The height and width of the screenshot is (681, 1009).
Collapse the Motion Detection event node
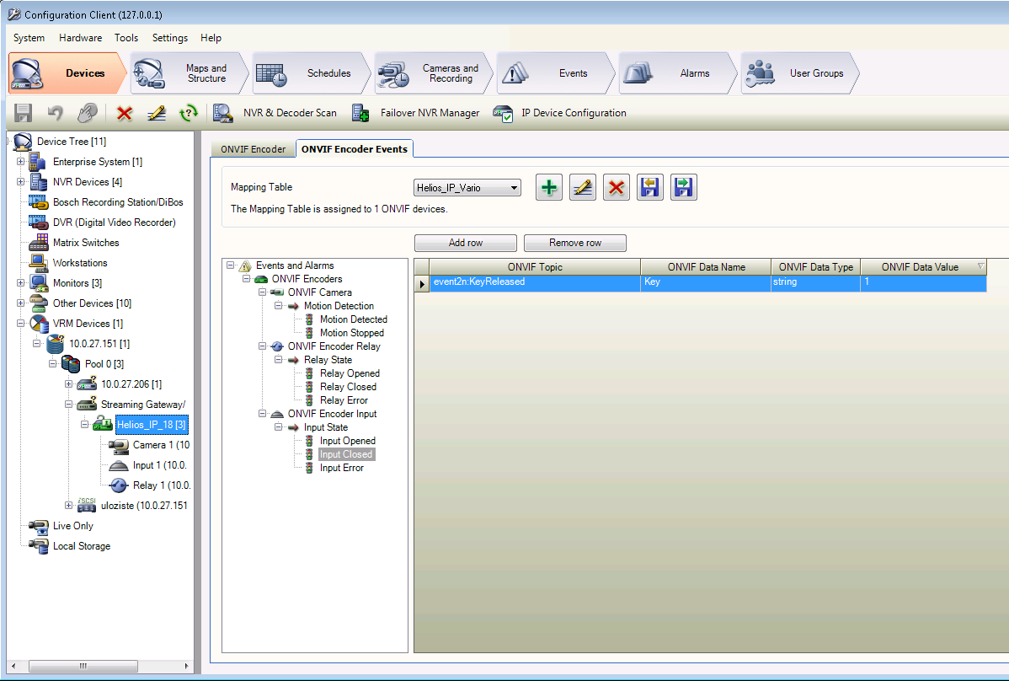pos(278,306)
